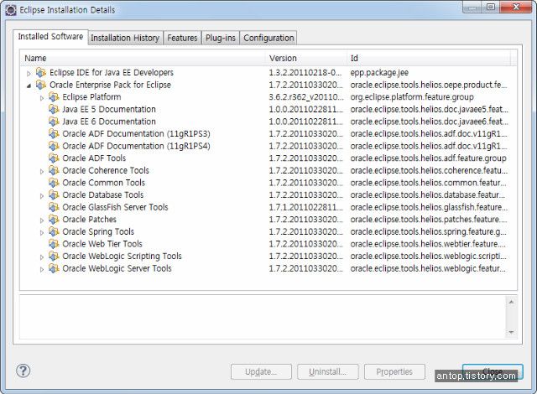Click version 1.3.2.20110218-0... cell
The height and width of the screenshot is (394, 537).
point(305,72)
